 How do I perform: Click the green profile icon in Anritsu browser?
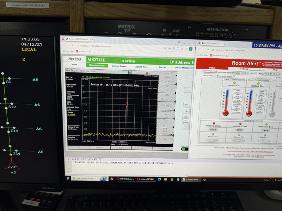[x=191, y=49]
